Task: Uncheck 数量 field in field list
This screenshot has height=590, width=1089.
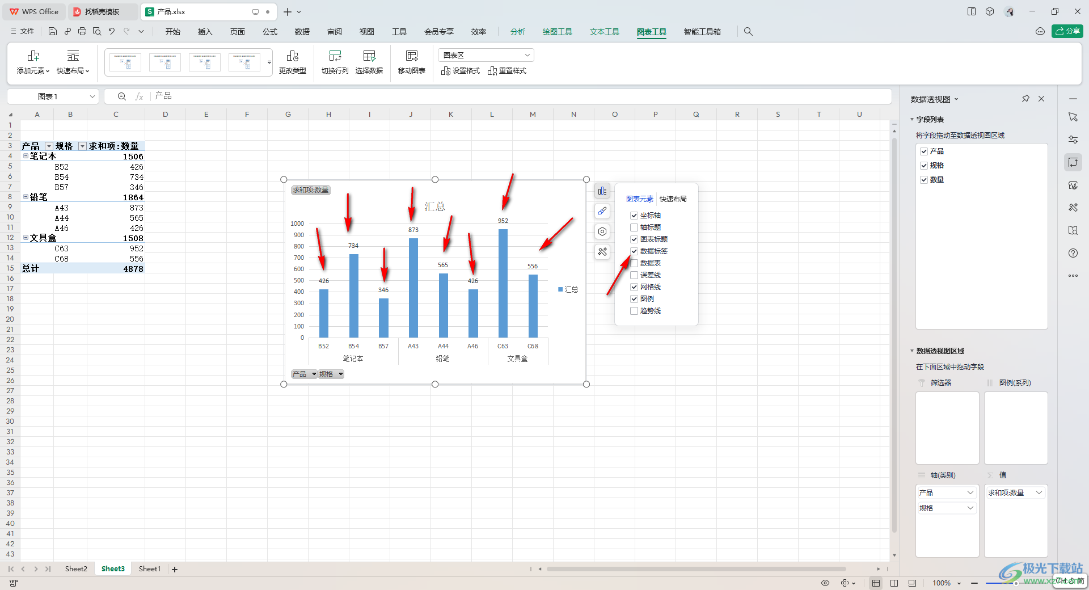Action: [x=924, y=180]
